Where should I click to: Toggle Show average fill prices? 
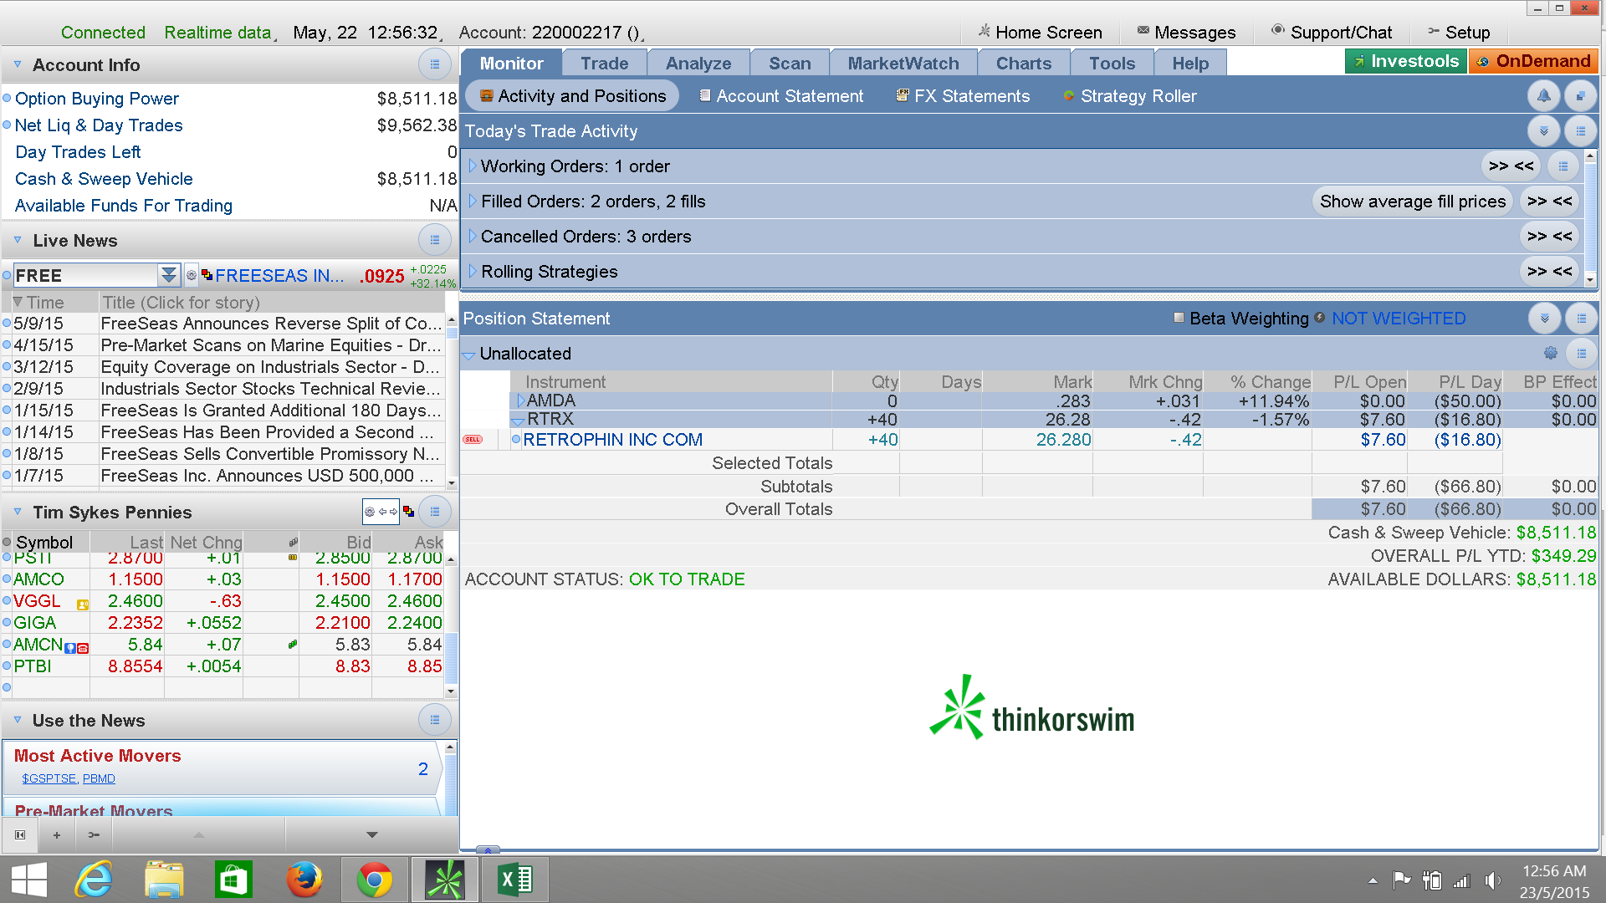coord(1412,202)
